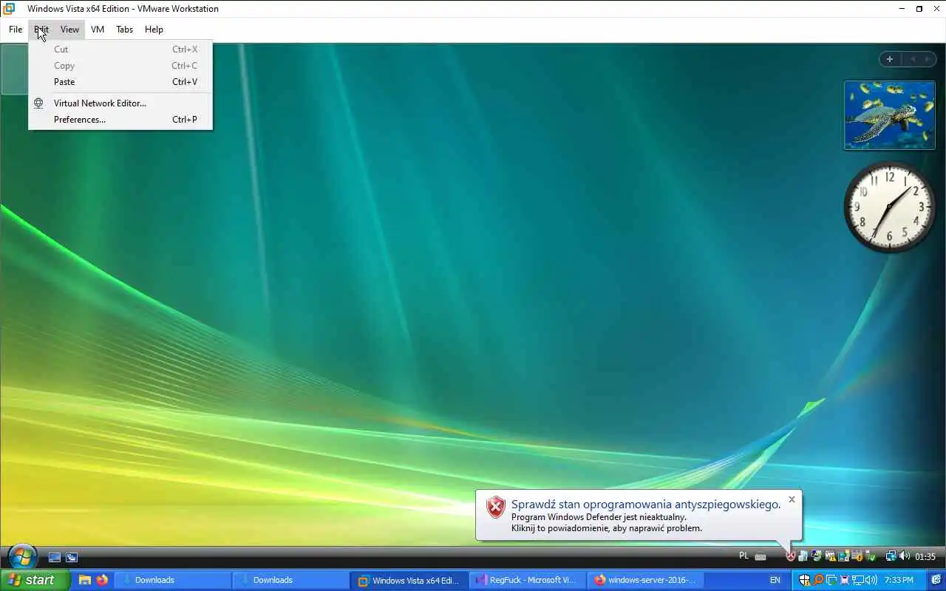This screenshot has width=946, height=591.
Task: Click "Program Windows Defender jest nieaktualny." text
Action: 599,517
